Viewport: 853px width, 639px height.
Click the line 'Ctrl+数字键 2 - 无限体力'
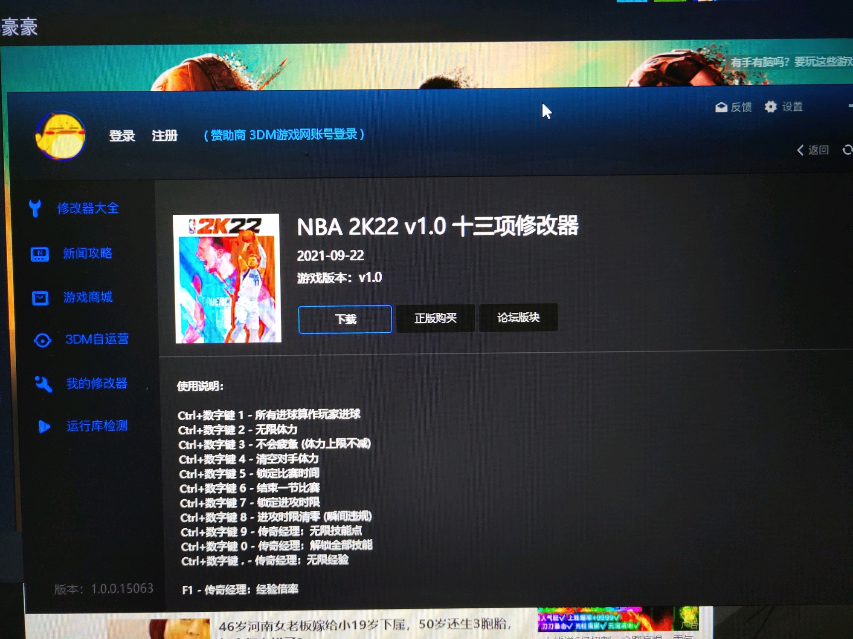pyautogui.click(x=238, y=429)
